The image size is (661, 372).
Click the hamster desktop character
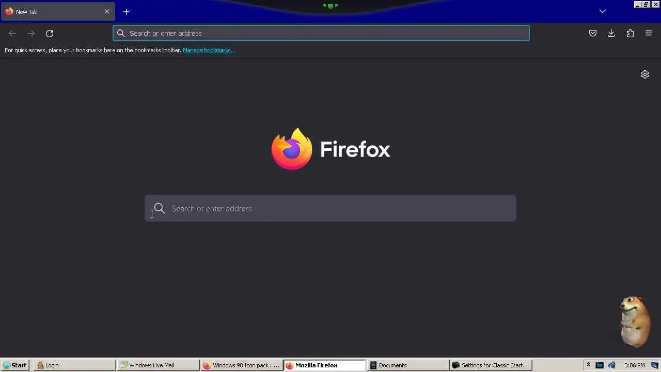click(x=634, y=321)
